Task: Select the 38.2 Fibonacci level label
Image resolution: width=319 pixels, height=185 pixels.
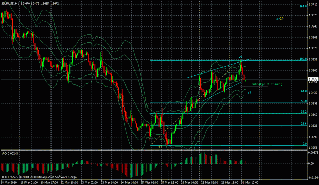Action: (x=304, y=112)
